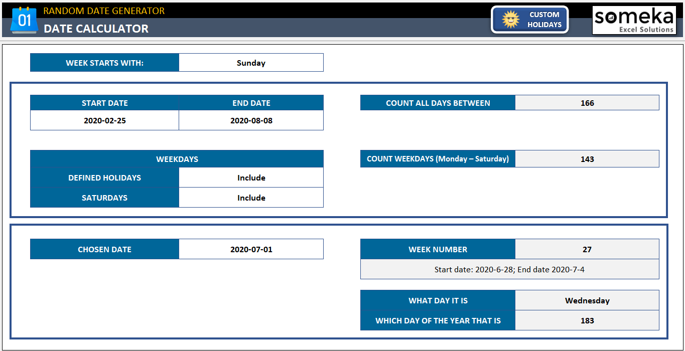Toggle the Saturdays Include setting
Image resolution: width=685 pixels, height=351 pixels.
(x=251, y=197)
